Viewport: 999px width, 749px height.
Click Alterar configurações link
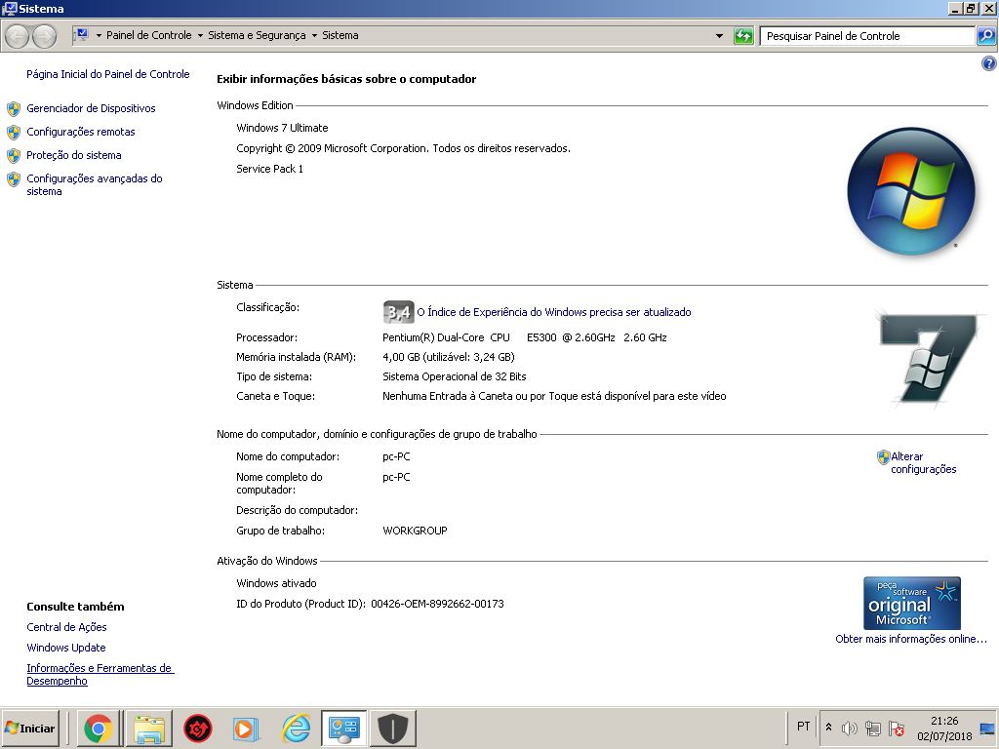point(923,463)
